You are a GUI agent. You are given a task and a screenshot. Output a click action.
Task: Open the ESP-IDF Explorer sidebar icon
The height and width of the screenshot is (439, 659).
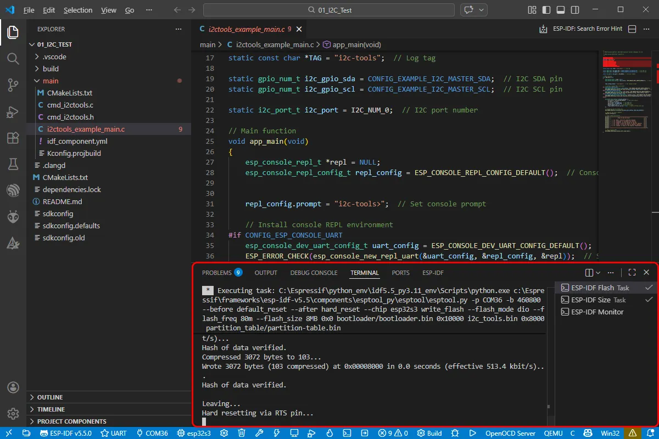13,191
